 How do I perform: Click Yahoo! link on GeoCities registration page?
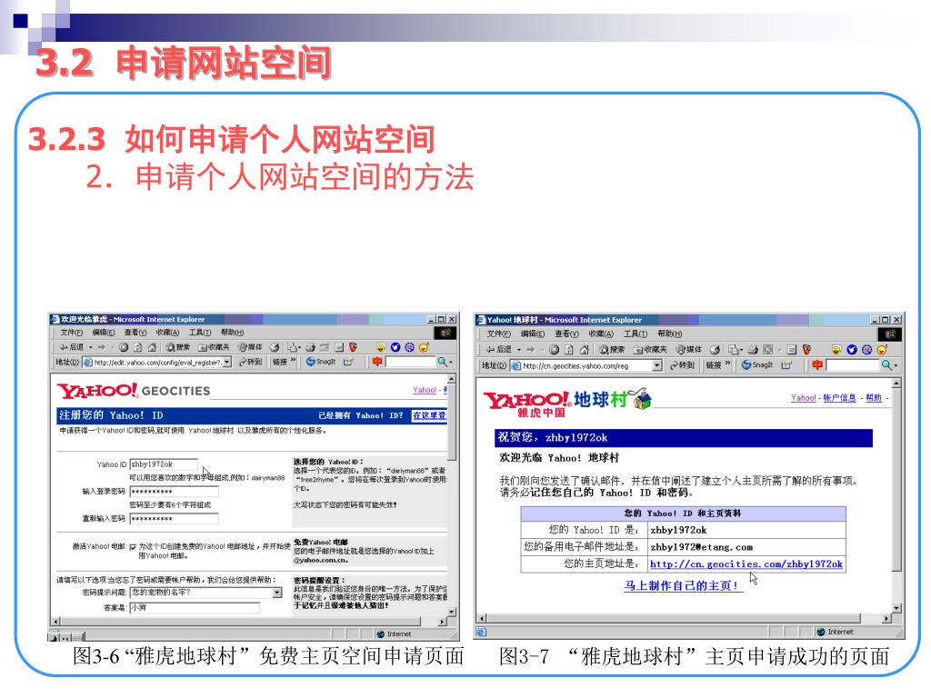point(424,390)
